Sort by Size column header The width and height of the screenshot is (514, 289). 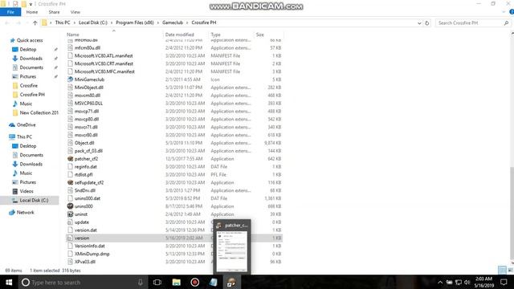[259, 35]
